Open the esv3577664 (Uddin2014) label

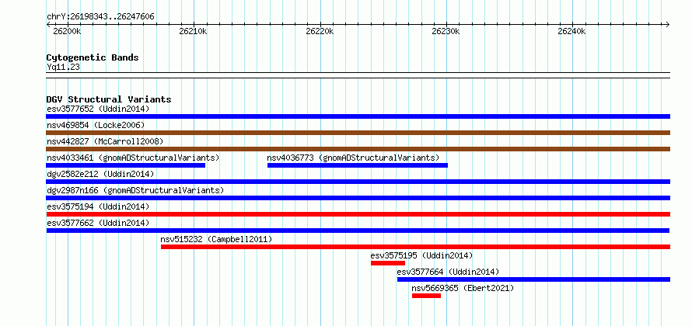click(x=448, y=272)
